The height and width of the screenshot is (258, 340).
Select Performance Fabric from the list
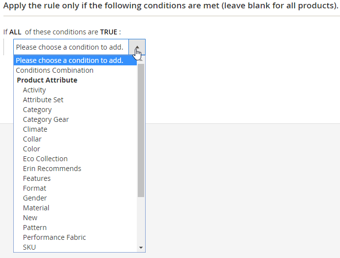[x=54, y=237]
